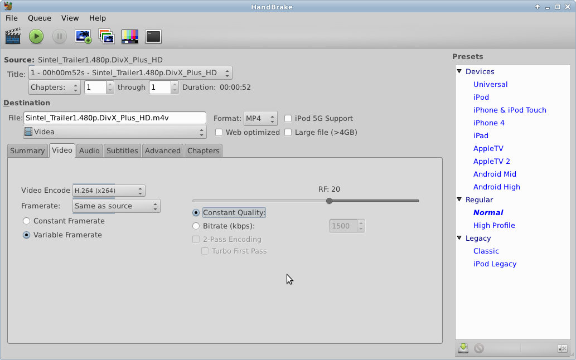Open the Chapters range type dropdown

[x=55, y=87]
